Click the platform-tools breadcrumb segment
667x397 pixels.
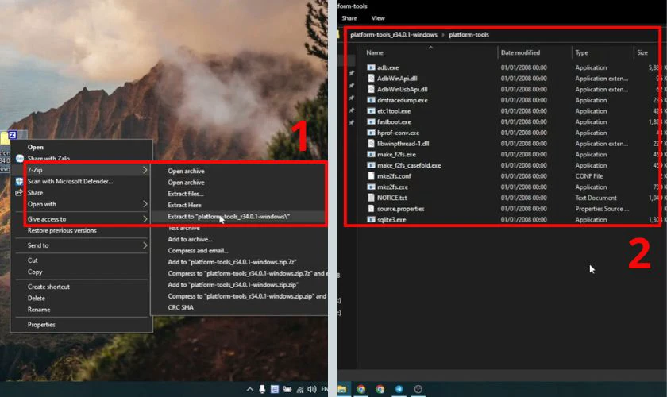[468, 35]
